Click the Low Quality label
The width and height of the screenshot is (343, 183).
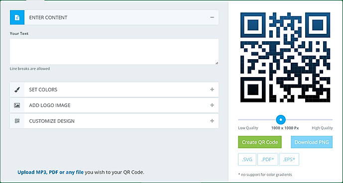248,128
